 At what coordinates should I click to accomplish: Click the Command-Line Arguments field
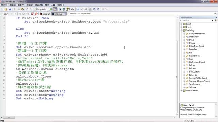[x=140, y=14]
